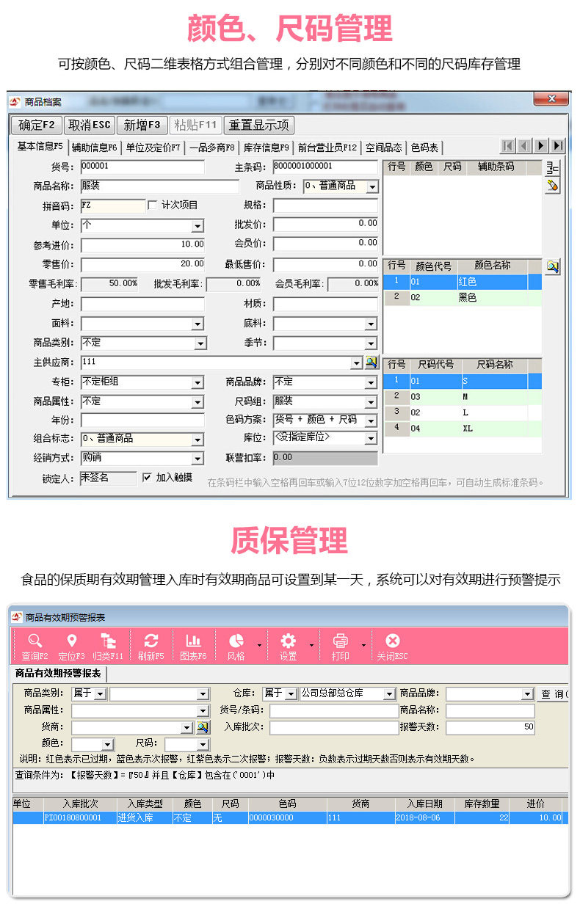Click the 重置显示项 button
This screenshot has width=580, height=918.
pyautogui.click(x=258, y=125)
